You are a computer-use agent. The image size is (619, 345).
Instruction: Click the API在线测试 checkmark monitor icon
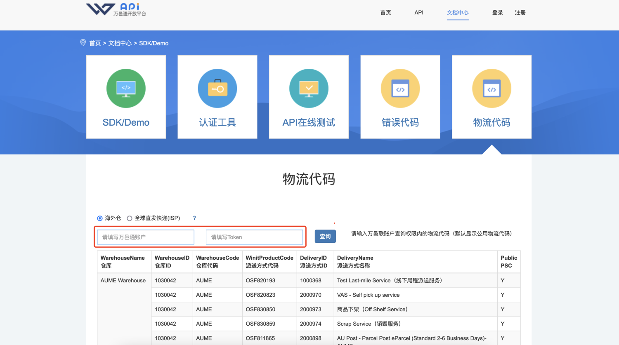(309, 89)
